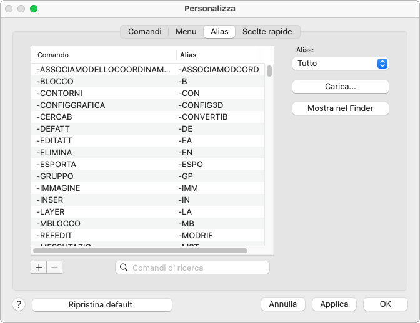
Task: Click the vertical scrollbar of alias list
Action: tap(269, 71)
